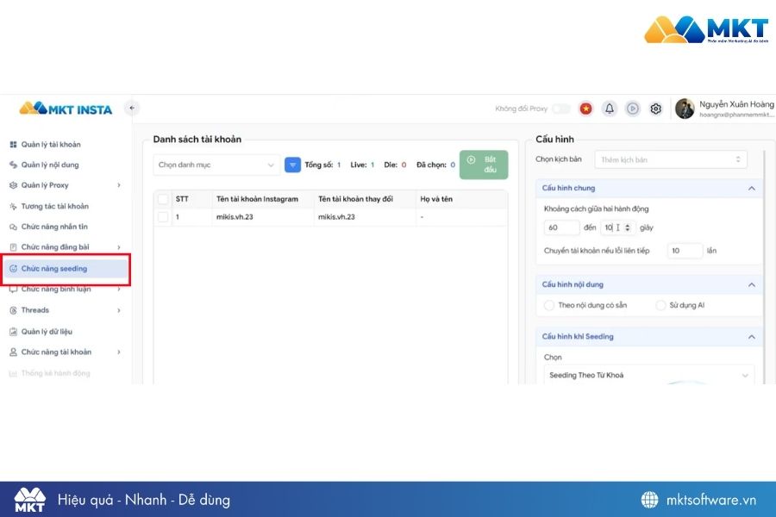Screen dimensions: 776x517
Task: Click the Nguyễn Xuân Hoàng user name
Action: (x=736, y=104)
